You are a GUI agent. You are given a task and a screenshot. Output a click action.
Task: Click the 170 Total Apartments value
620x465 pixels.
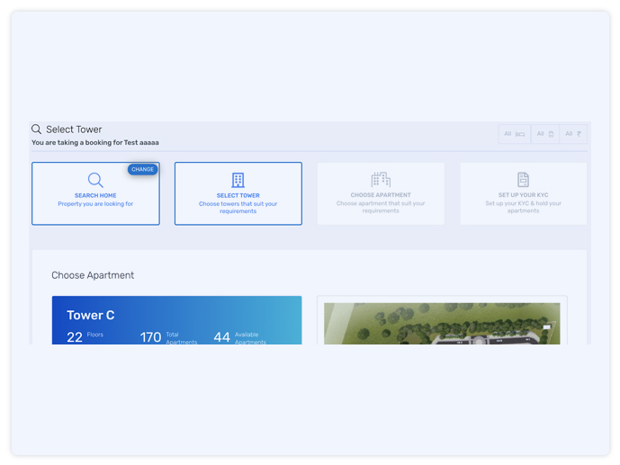pyautogui.click(x=150, y=337)
